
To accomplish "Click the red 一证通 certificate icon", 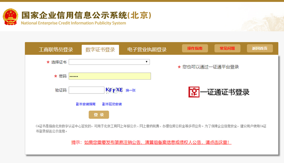I will click(194, 92).
